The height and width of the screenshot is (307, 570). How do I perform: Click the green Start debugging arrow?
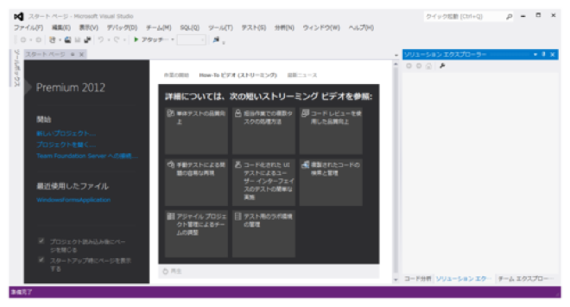[136, 40]
